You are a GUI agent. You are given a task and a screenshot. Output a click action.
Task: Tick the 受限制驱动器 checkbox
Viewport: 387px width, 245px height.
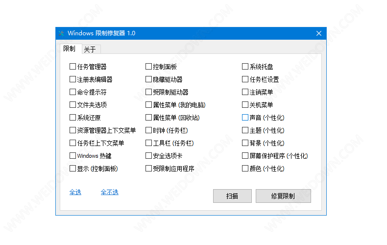pyautogui.click(x=148, y=92)
